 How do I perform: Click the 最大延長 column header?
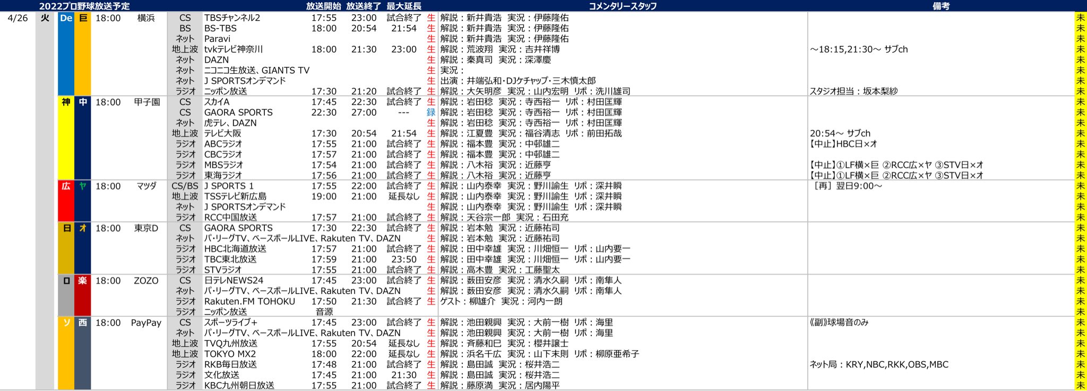404,6
